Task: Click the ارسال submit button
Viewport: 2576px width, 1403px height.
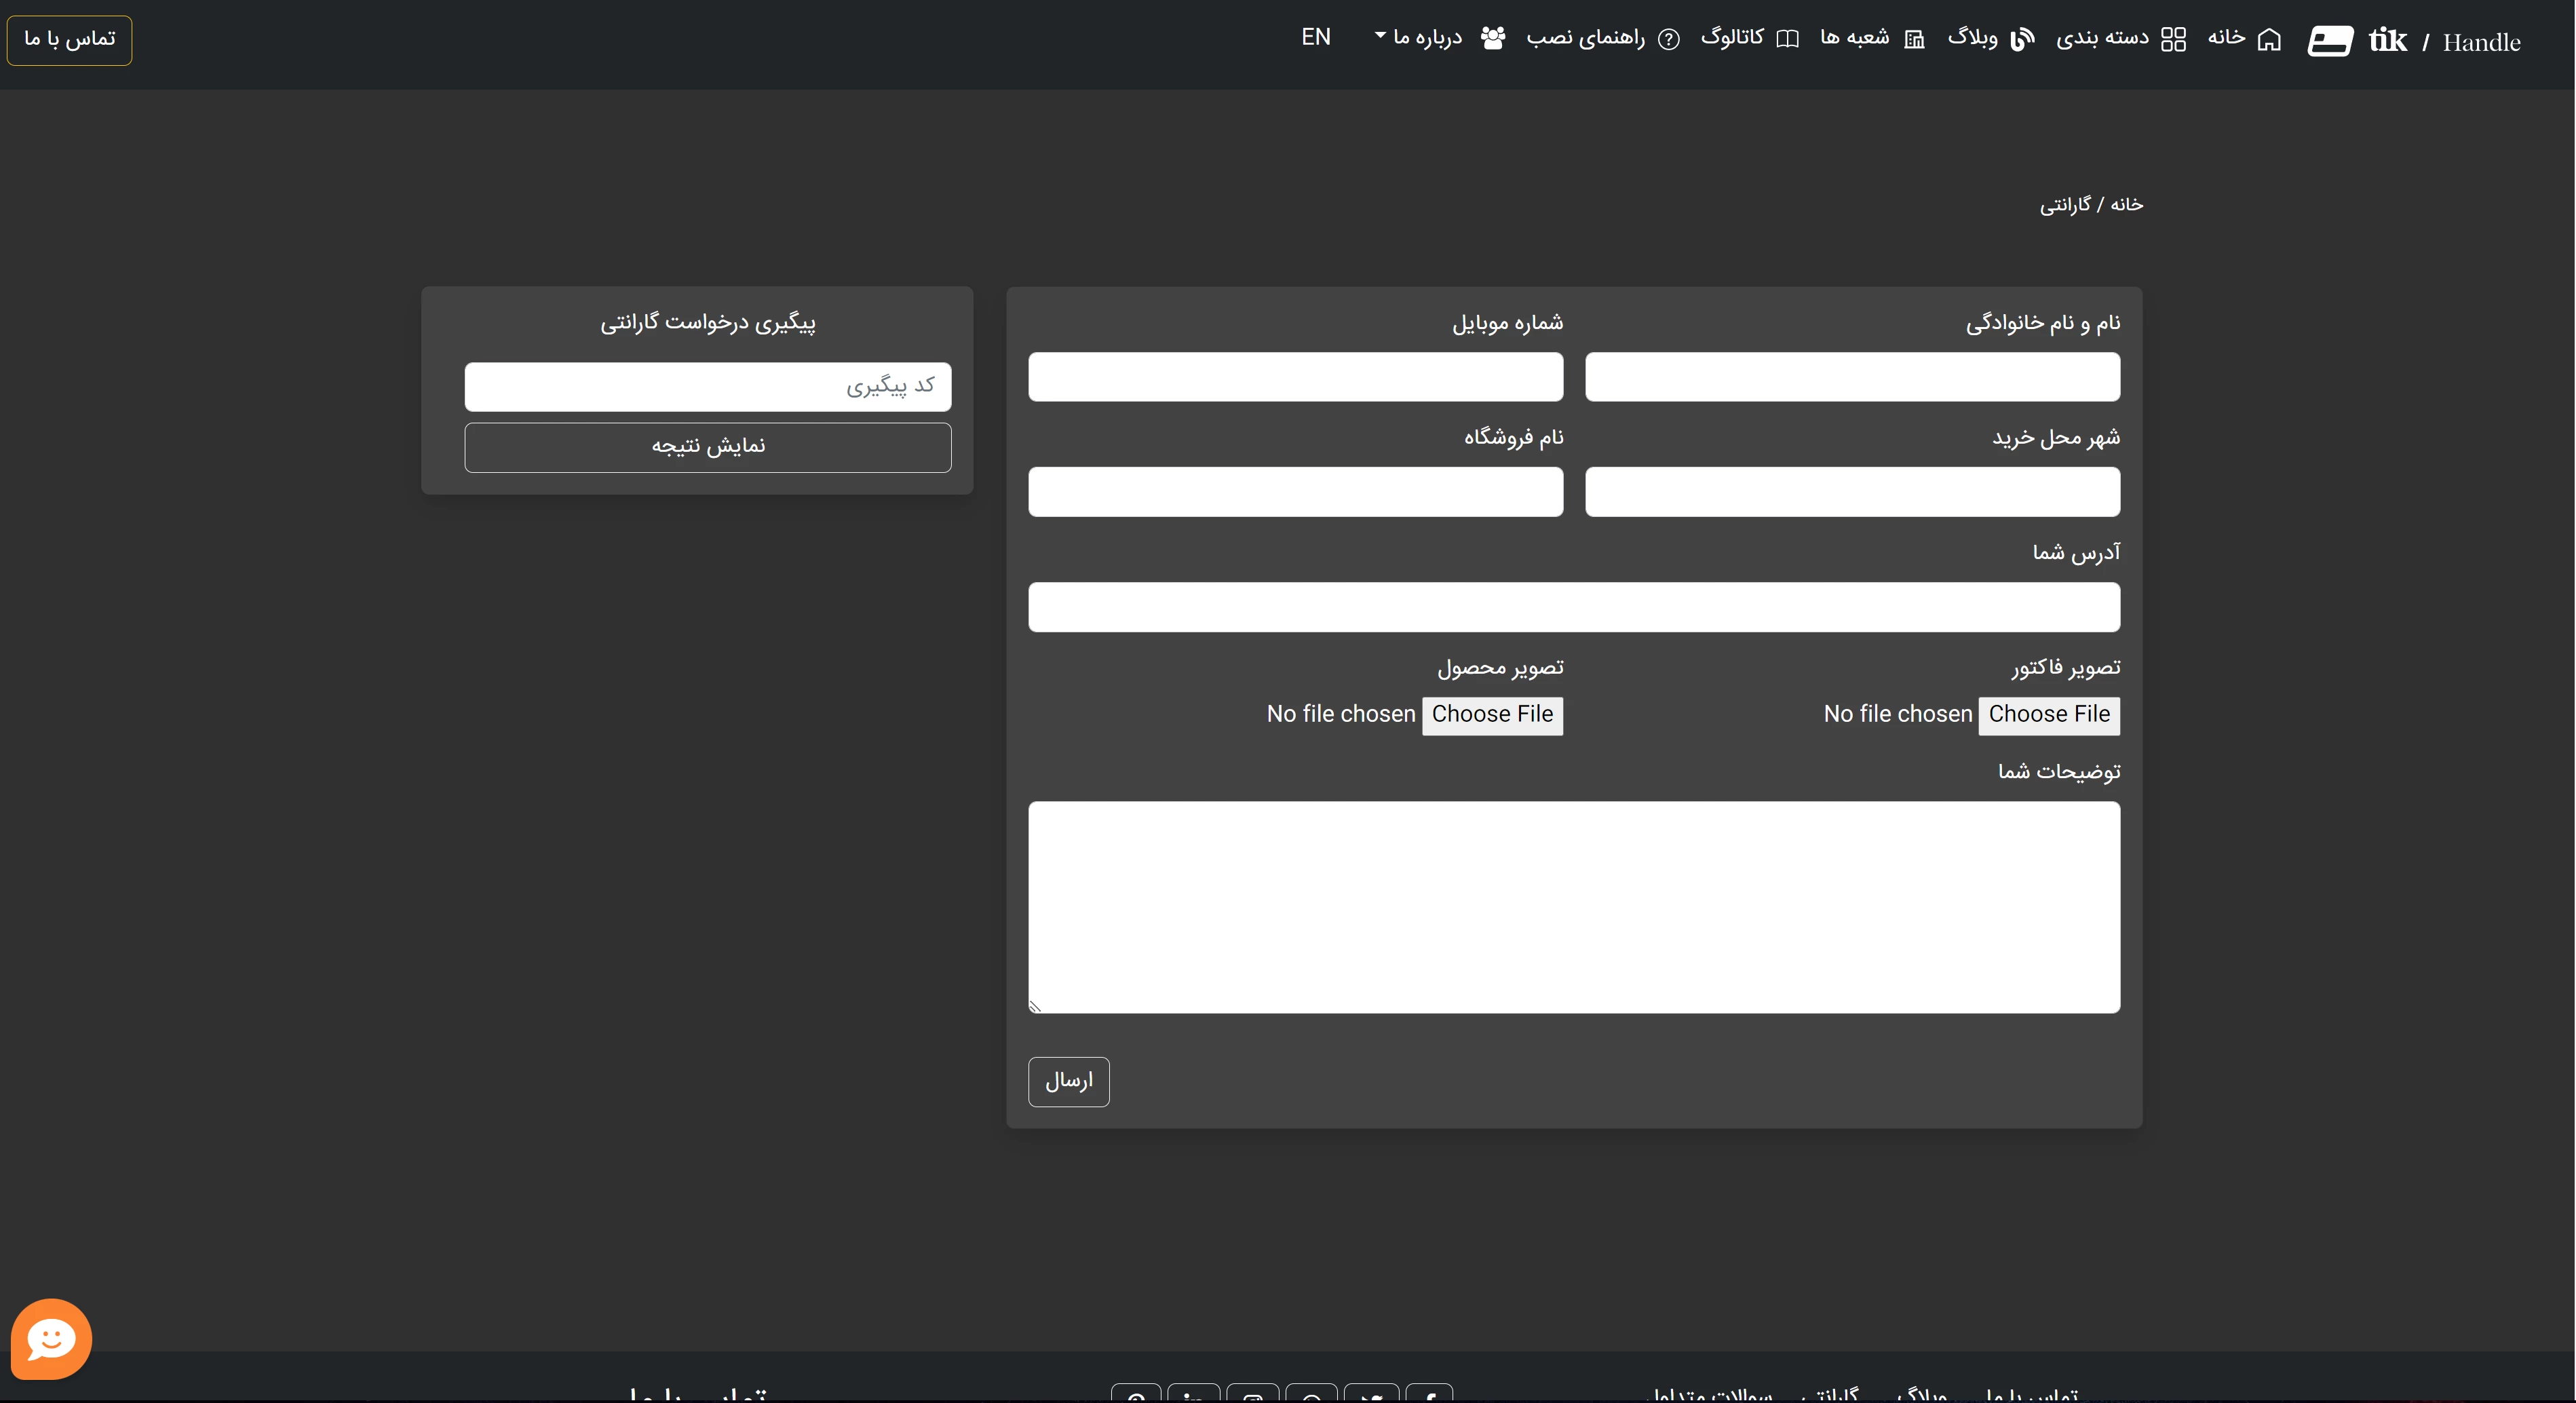Action: (x=1068, y=1081)
